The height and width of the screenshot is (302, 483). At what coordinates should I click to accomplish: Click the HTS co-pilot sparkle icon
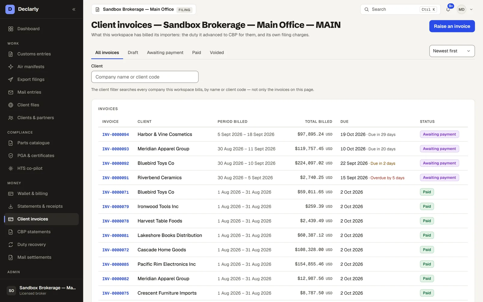point(11,168)
